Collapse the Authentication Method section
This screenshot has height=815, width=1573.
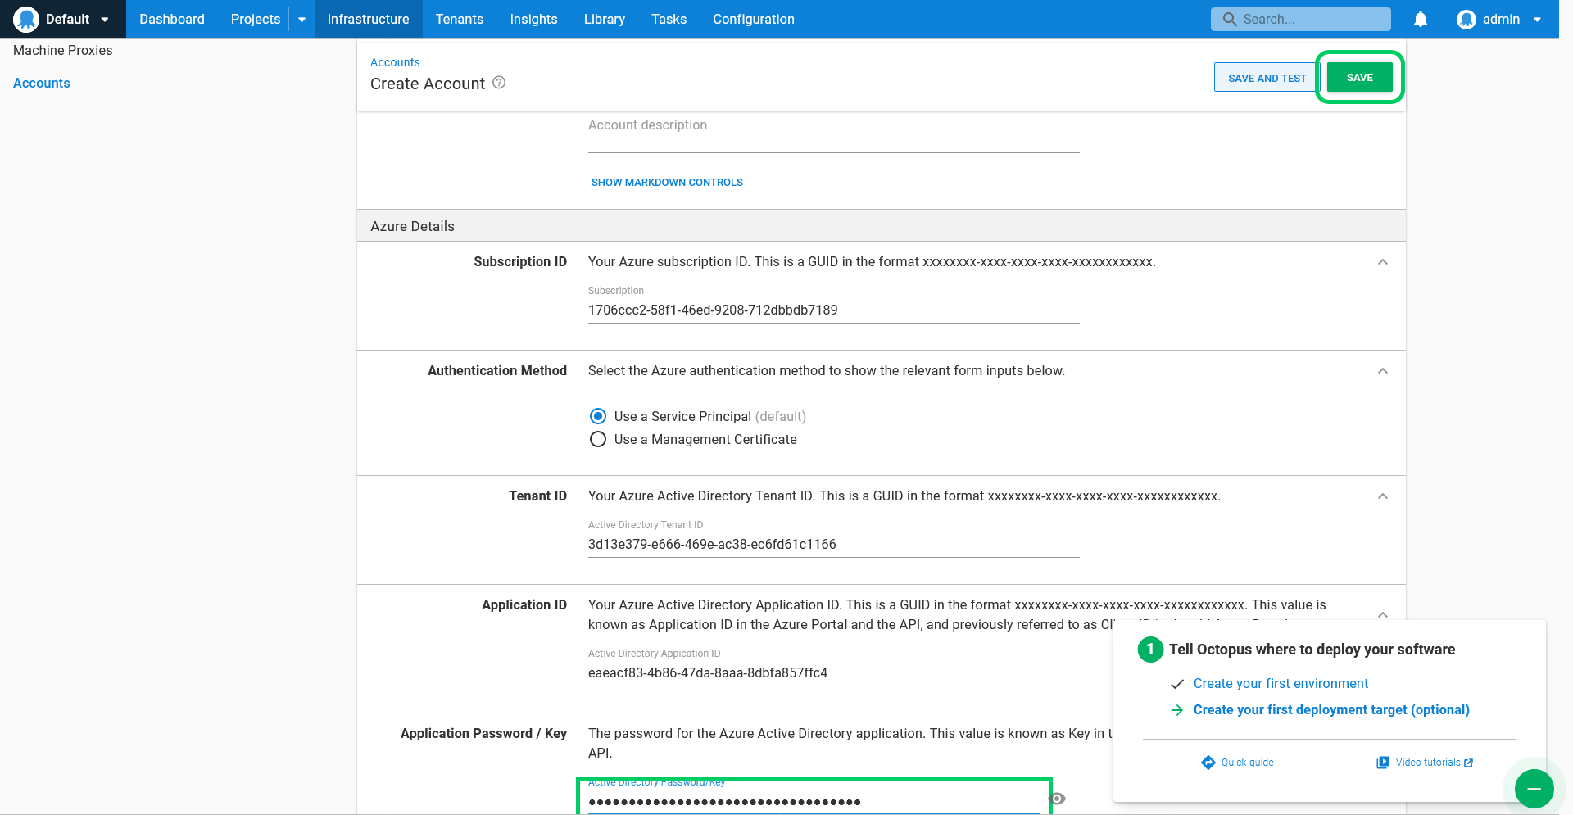pos(1383,371)
